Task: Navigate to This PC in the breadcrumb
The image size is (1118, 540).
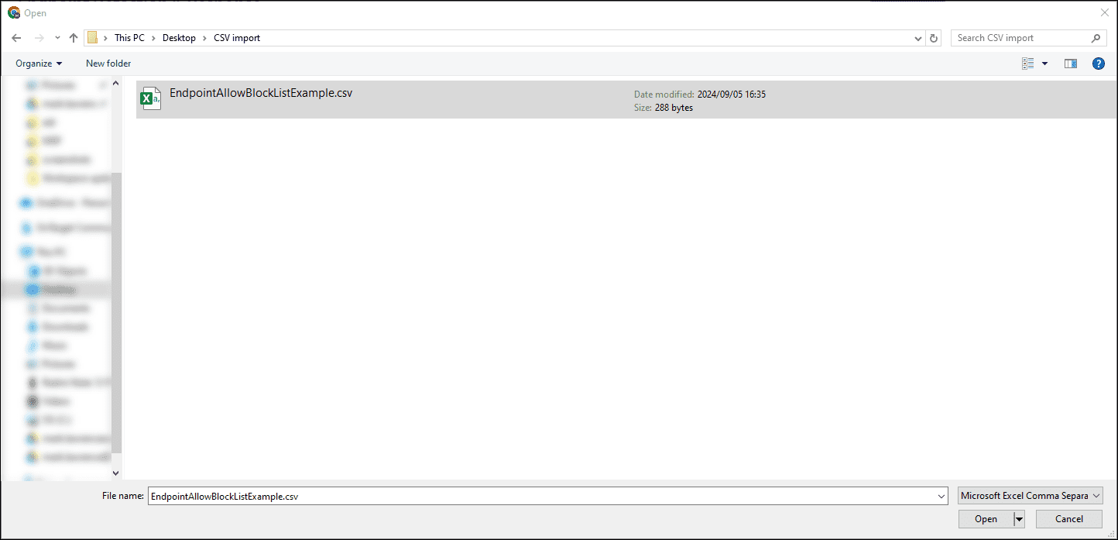Action: coord(129,37)
